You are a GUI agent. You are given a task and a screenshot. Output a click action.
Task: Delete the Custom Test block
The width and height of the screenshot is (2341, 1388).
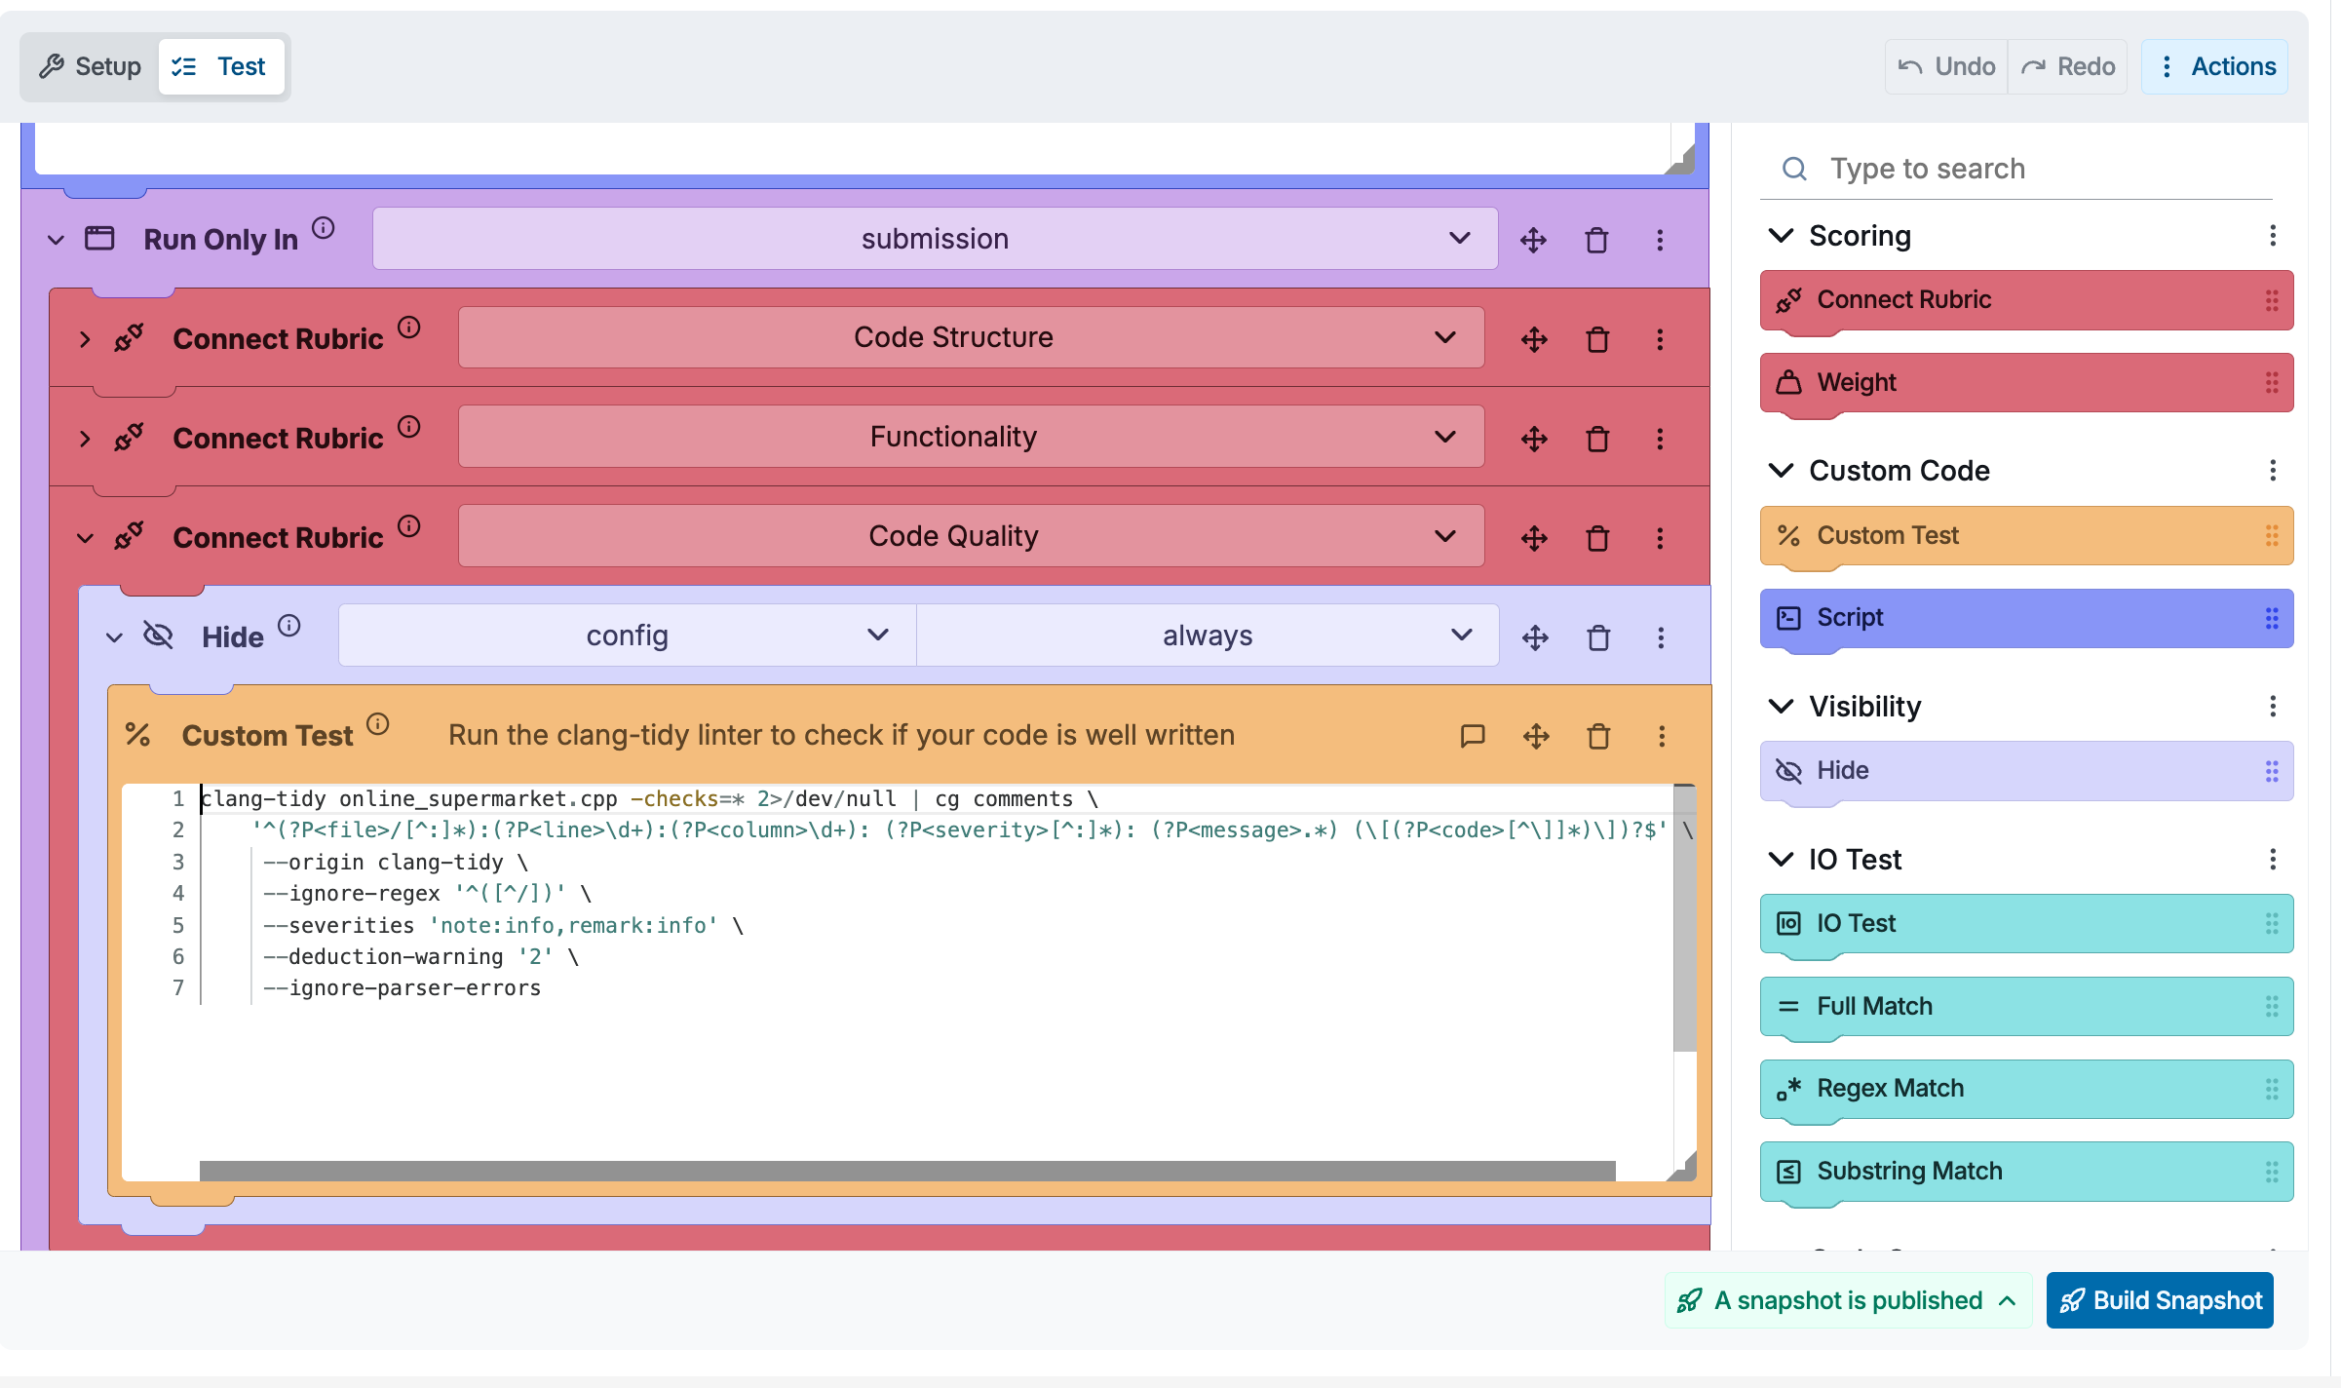point(1598,736)
